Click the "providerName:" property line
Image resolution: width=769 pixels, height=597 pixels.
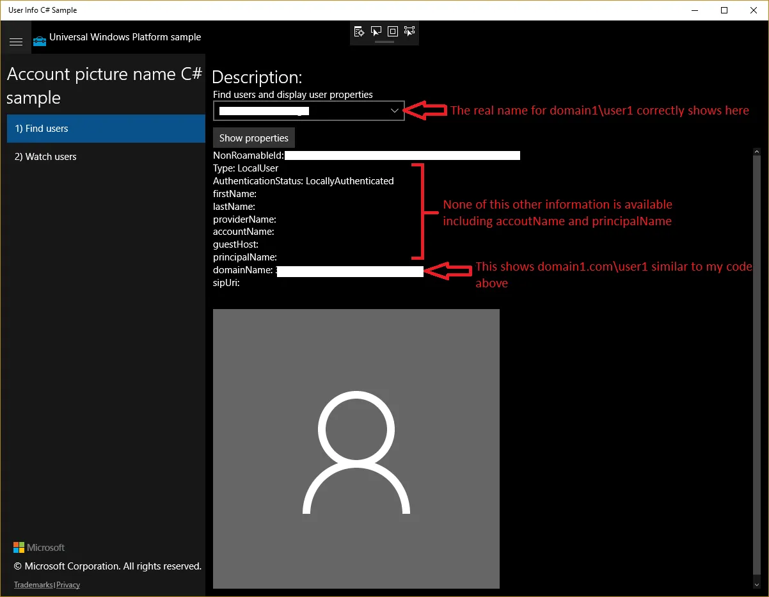[244, 219]
